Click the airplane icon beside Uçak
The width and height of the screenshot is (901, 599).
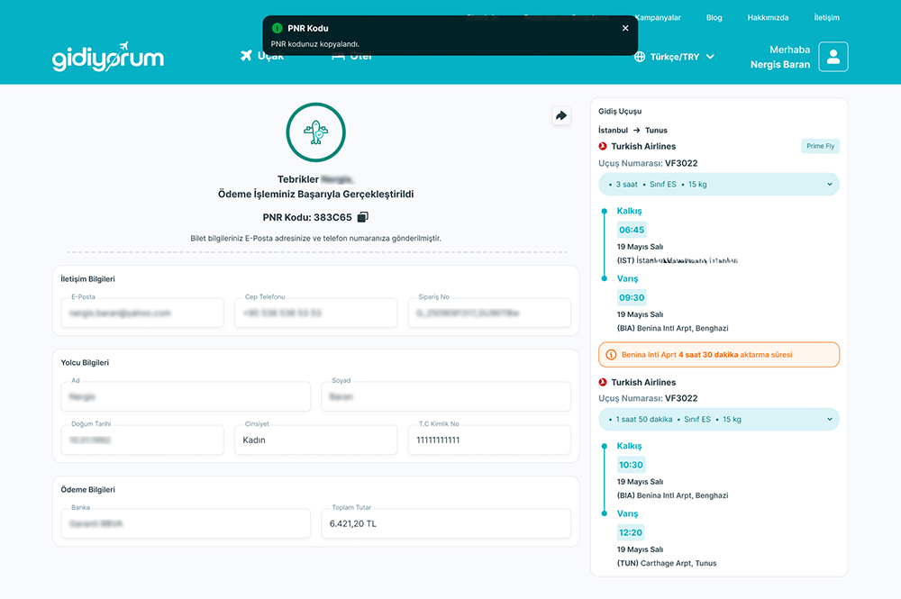(x=246, y=56)
